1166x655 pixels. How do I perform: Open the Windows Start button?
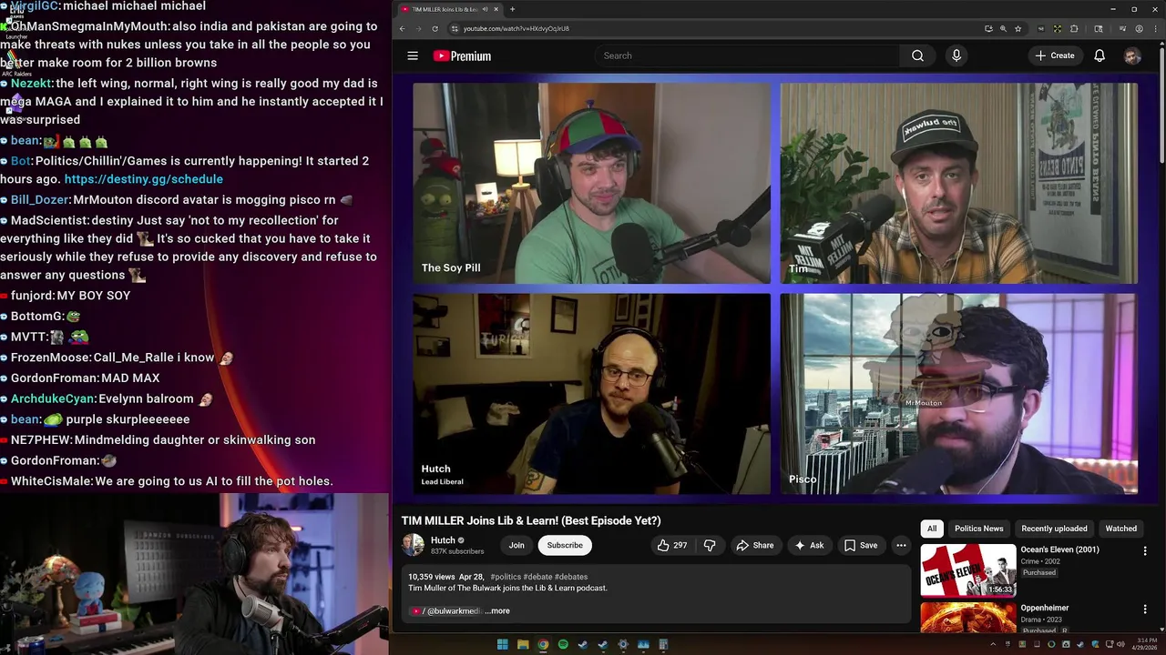502,645
